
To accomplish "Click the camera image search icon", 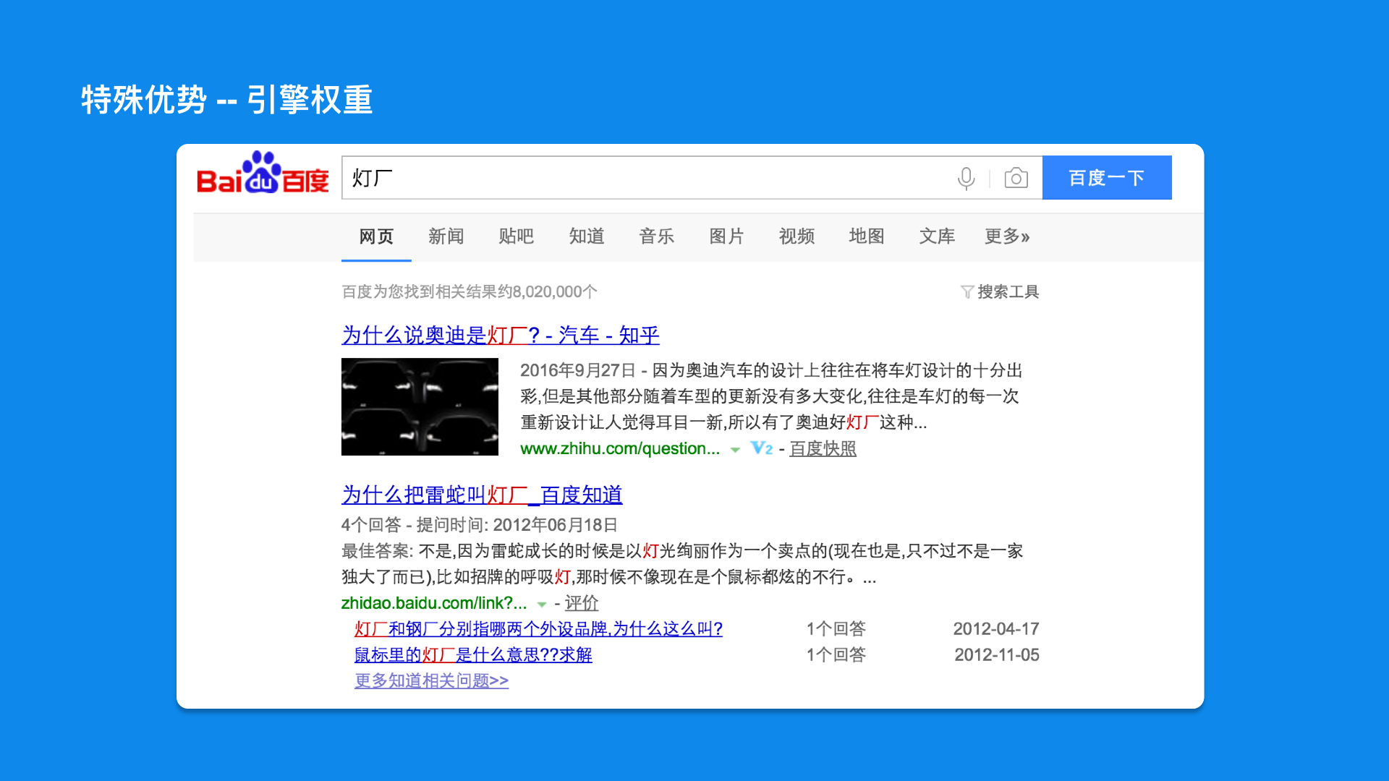I will tap(1016, 178).
